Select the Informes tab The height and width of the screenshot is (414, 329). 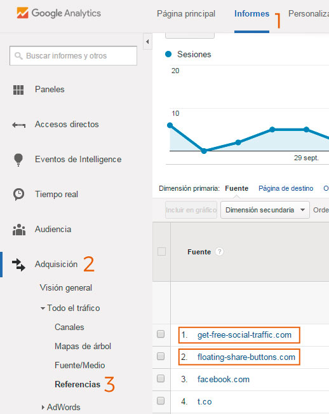pos(252,14)
